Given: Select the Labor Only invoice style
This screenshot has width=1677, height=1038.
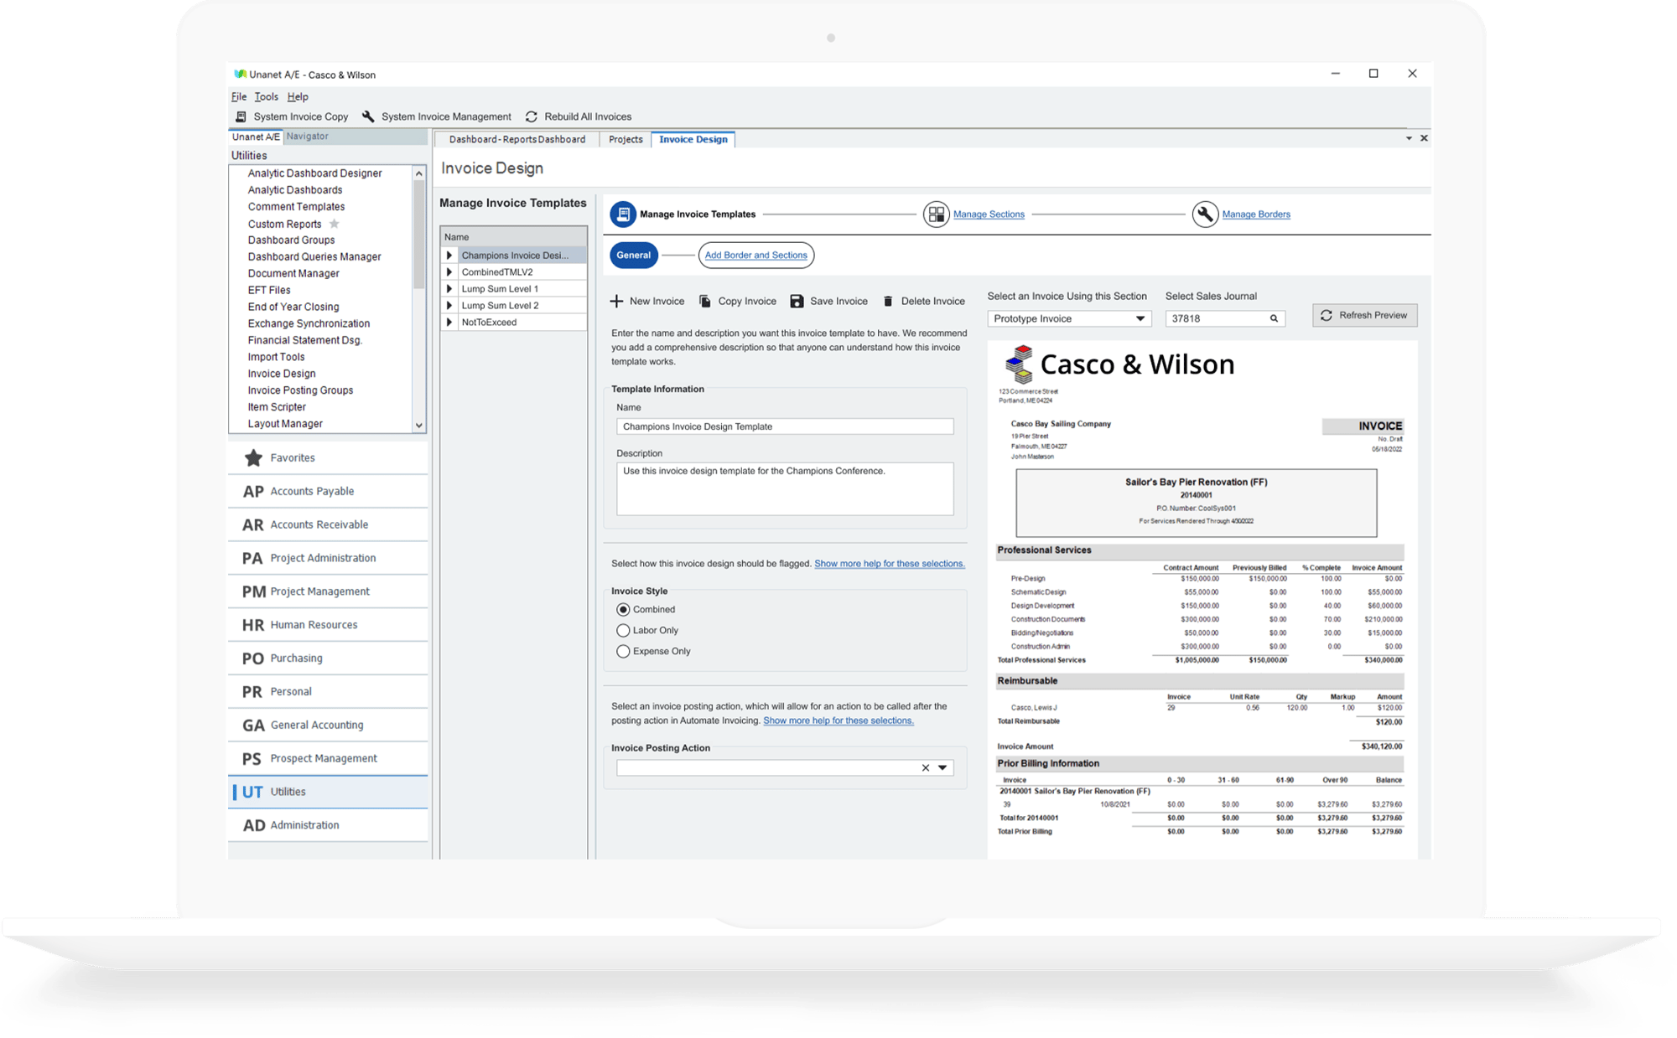Looking at the screenshot, I should coord(623,630).
